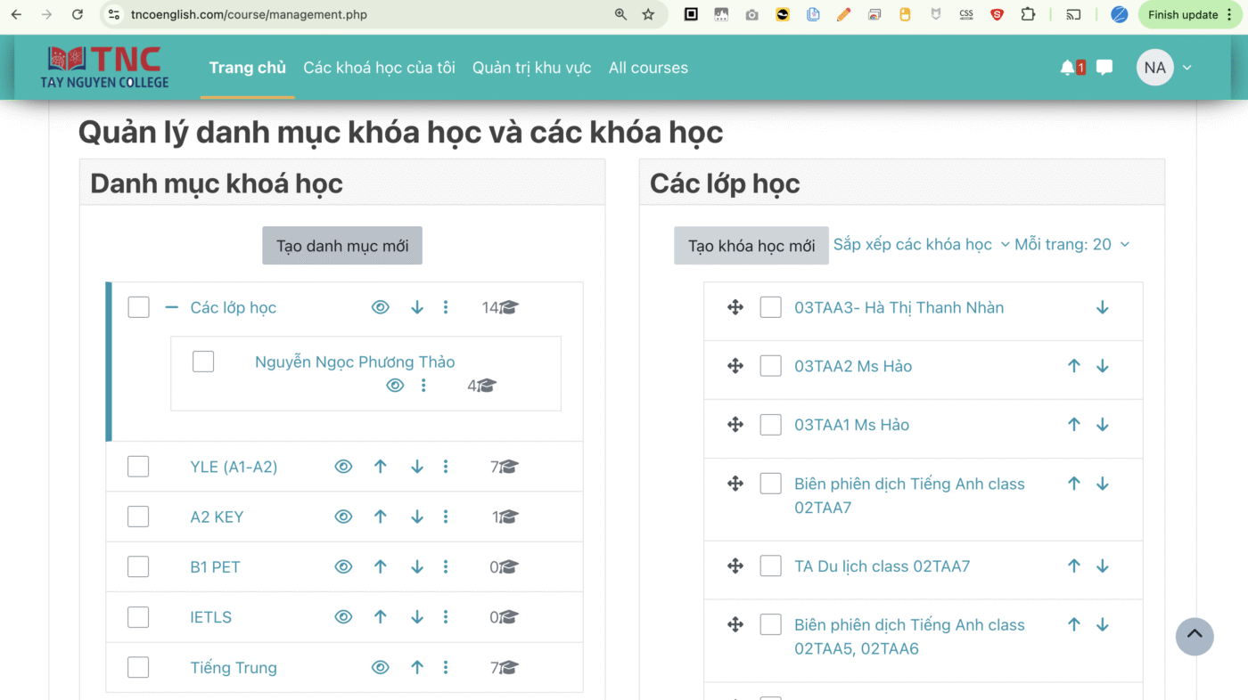Screen dimensions: 1248x700
Task: Tick the checkbox for B1 PET category
Action: click(138, 567)
